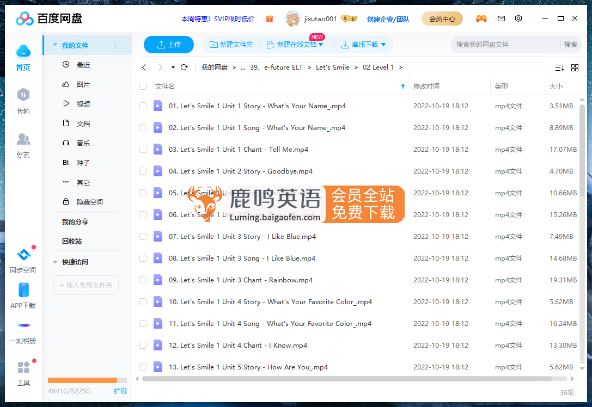
Task: Check file 08 Song I Like Blue
Action: point(143,258)
